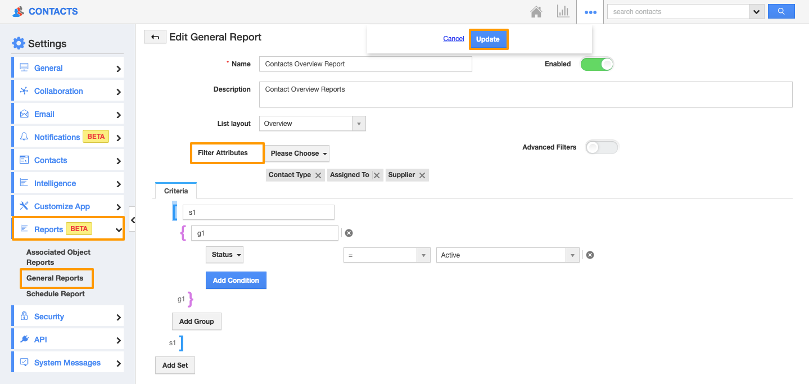809x384 pixels.
Task: Click the home icon in top bar
Action: 536,12
